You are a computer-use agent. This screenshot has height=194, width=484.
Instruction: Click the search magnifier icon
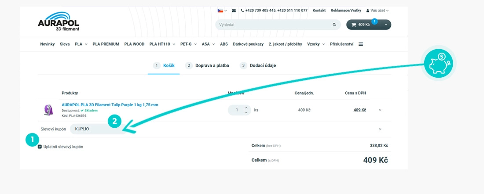(x=334, y=25)
